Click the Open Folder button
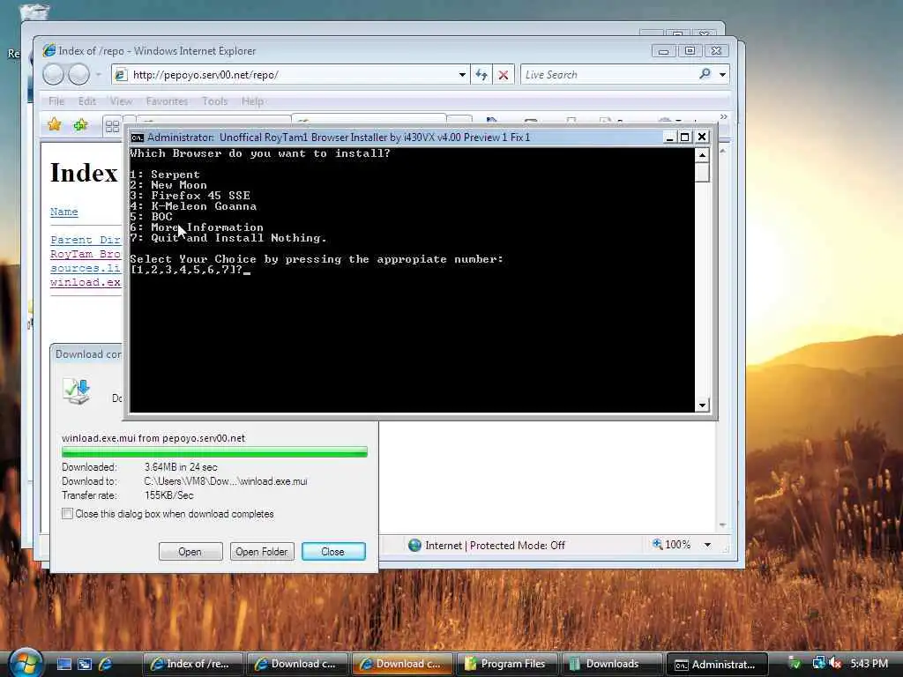 (x=261, y=552)
